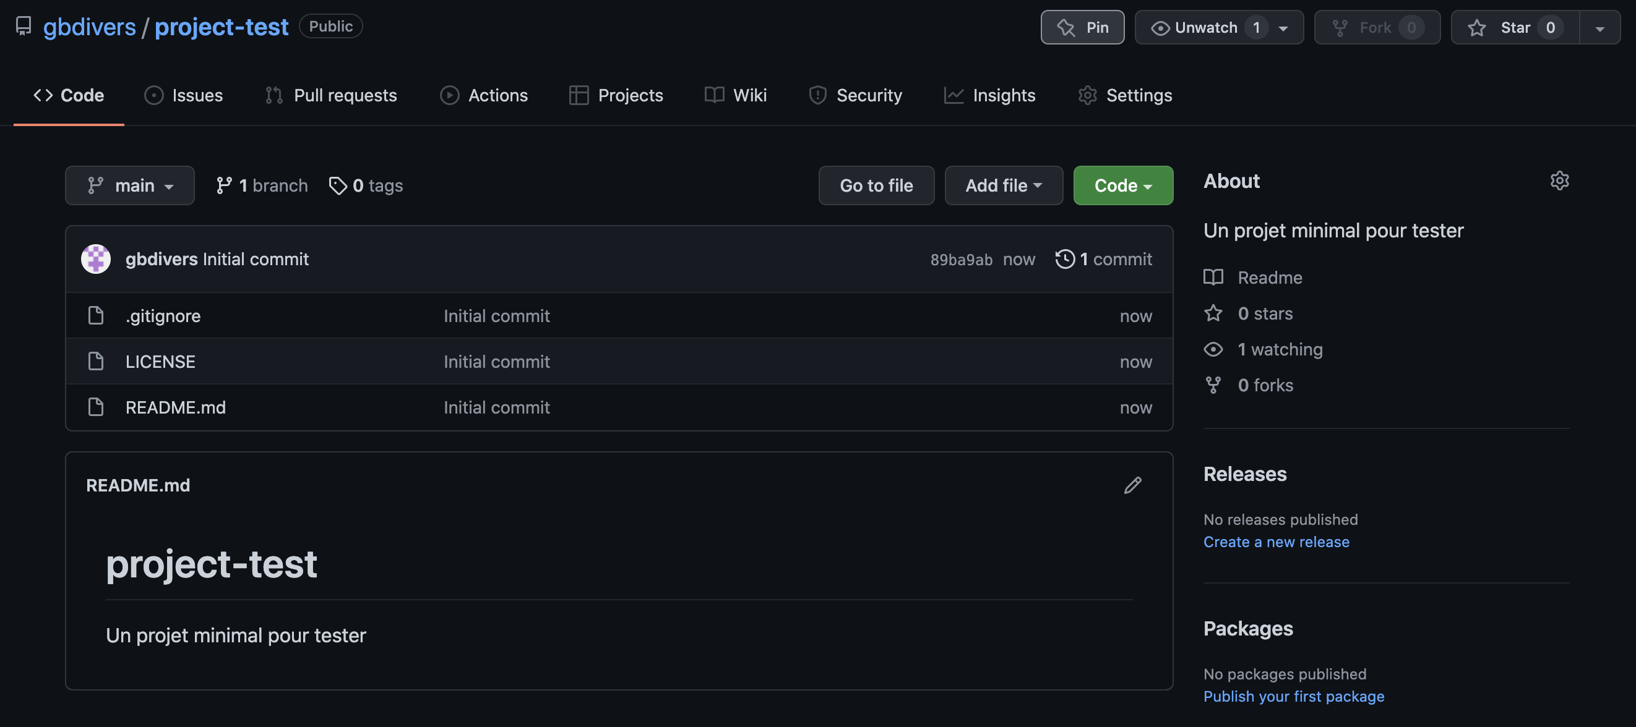The image size is (1636, 727).
Task: Open the Projects tab
Action: coord(616,95)
